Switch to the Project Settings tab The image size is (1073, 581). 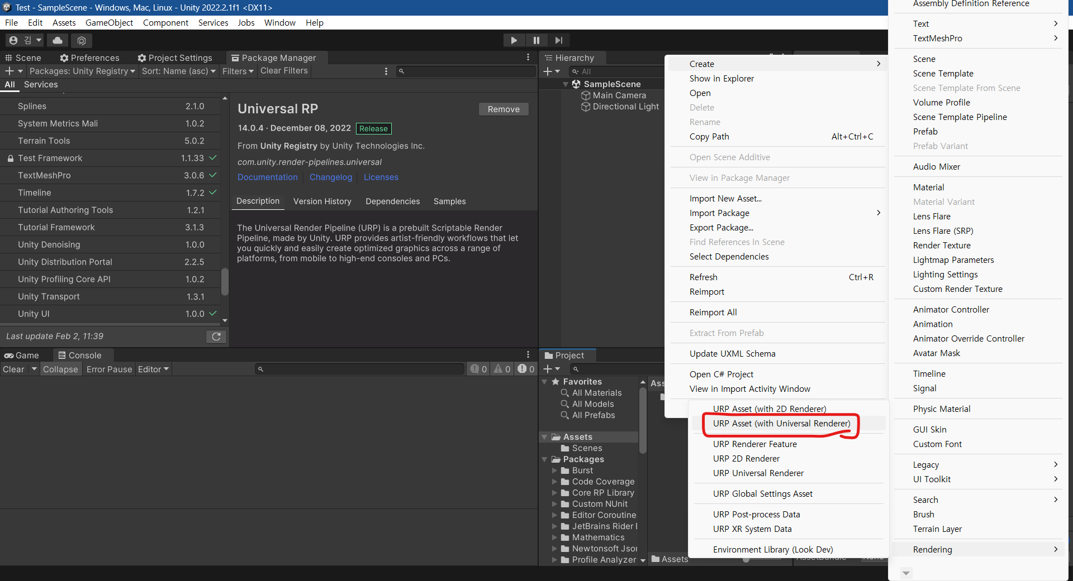pos(175,57)
